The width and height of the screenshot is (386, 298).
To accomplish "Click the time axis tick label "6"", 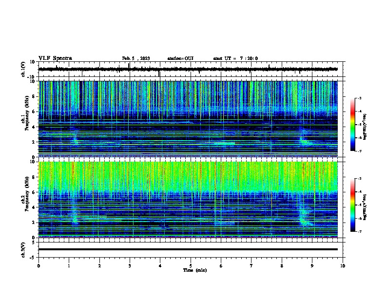I will click(221, 266).
